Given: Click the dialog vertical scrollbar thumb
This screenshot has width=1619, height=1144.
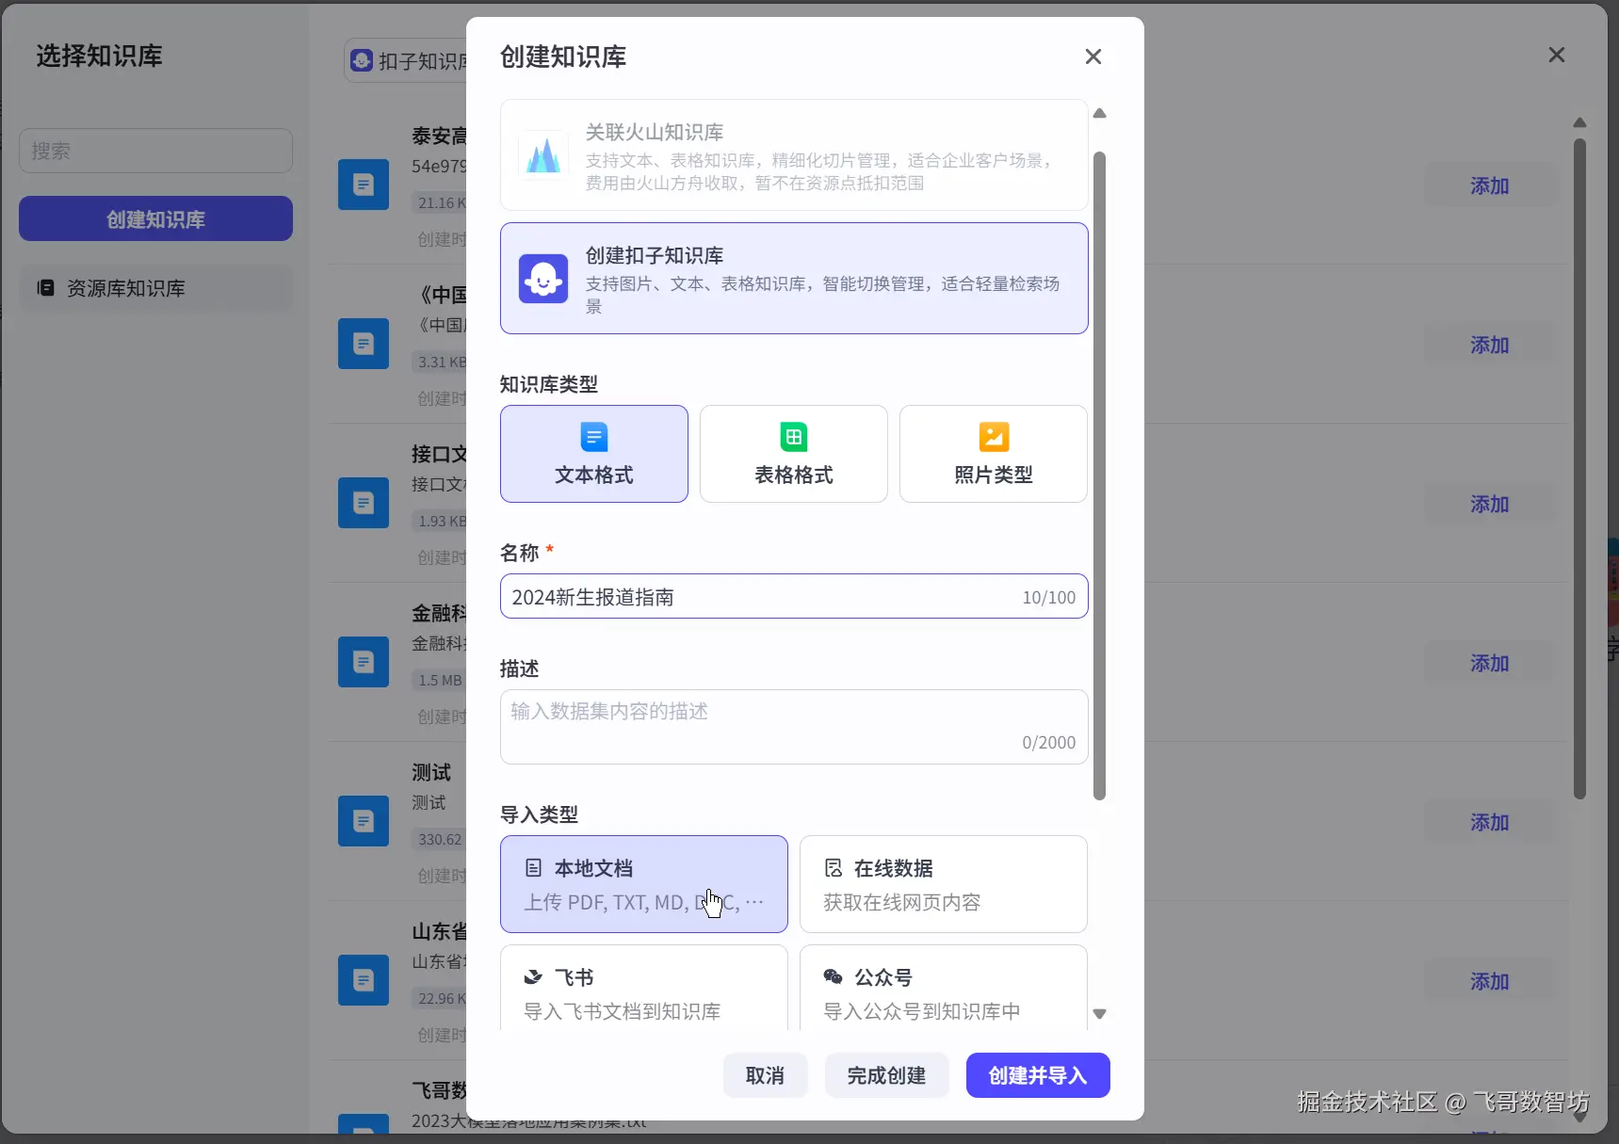Looking at the screenshot, I should [x=1099, y=475].
